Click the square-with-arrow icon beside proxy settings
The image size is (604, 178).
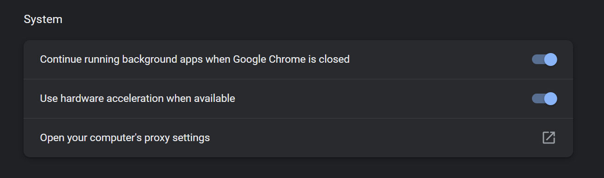549,137
